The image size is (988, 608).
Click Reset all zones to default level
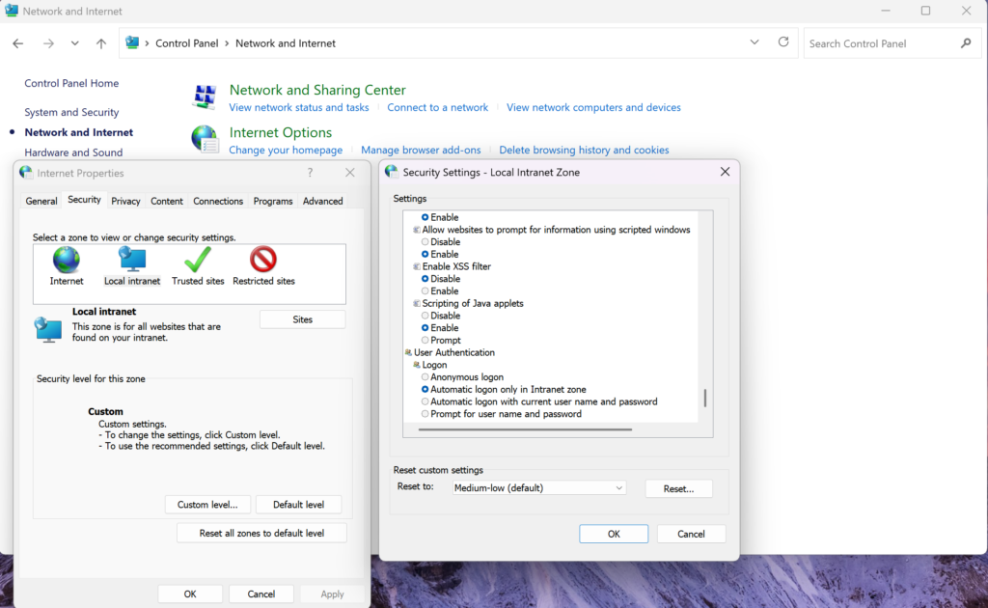coord(261,533)
